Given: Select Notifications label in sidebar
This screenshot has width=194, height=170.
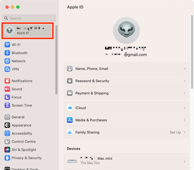Looking at the screenshot, I should 22,81.
